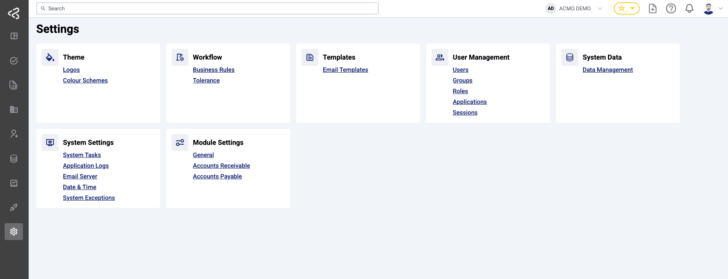Click the app logo in the sidebar
The image size is (728, 279).
[14, 13]
